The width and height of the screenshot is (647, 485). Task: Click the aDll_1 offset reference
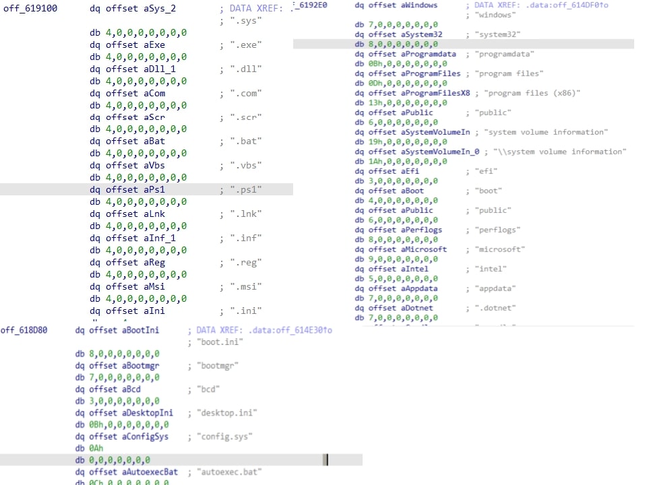click(x=158, y=69)
